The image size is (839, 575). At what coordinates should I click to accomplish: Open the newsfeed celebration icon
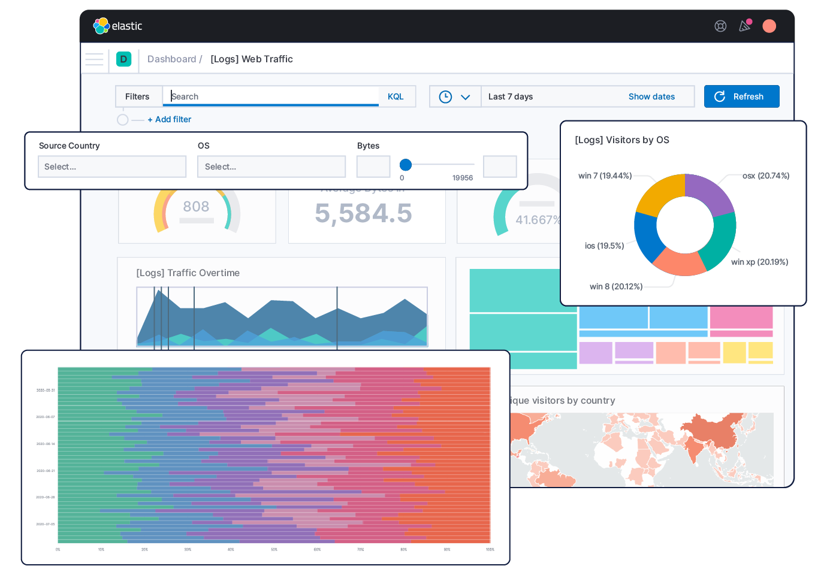click(745, 26)
